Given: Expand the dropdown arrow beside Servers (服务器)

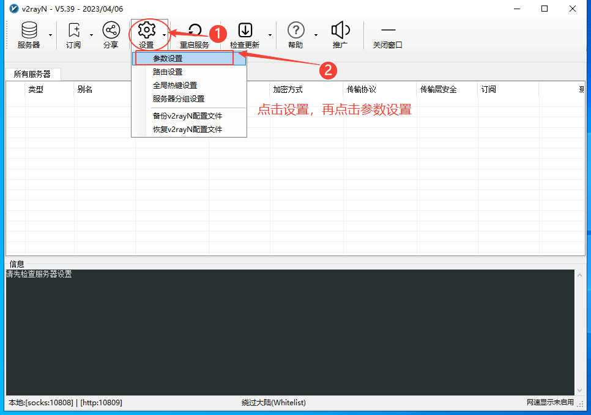Looking at the screenshot, I should coord(50,35).
